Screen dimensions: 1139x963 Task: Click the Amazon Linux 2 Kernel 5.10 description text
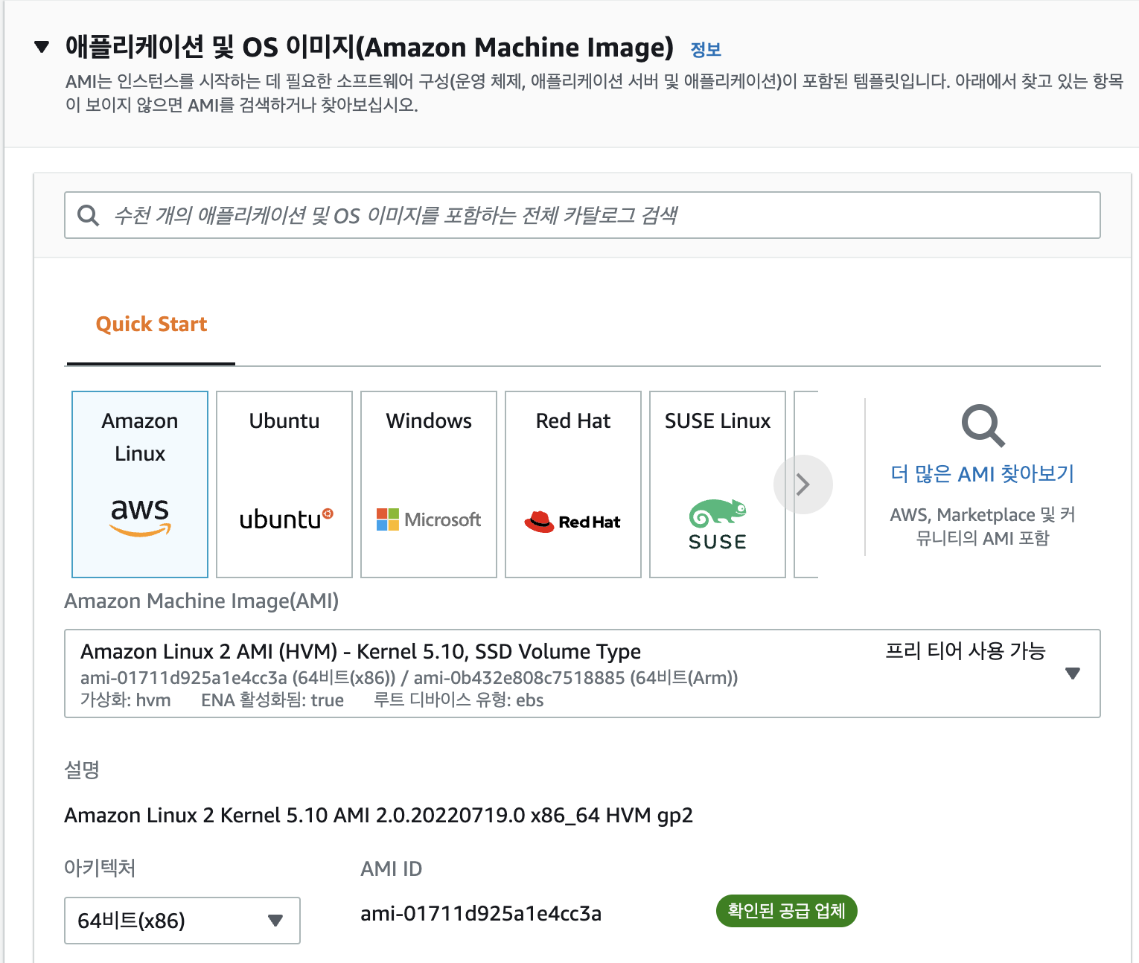point(378,816)
